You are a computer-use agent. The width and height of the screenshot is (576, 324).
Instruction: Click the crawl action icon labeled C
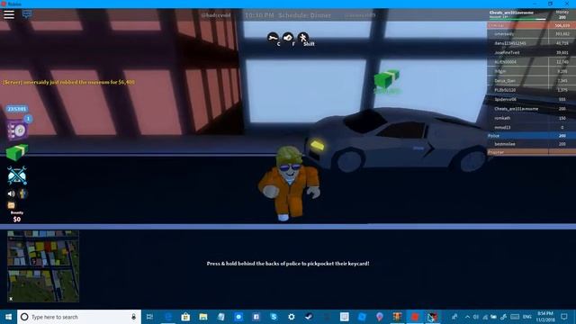[273, 38]
